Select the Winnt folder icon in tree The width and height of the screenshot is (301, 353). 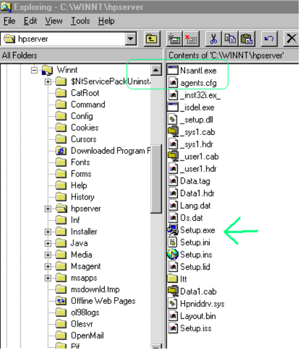(48, 71)
